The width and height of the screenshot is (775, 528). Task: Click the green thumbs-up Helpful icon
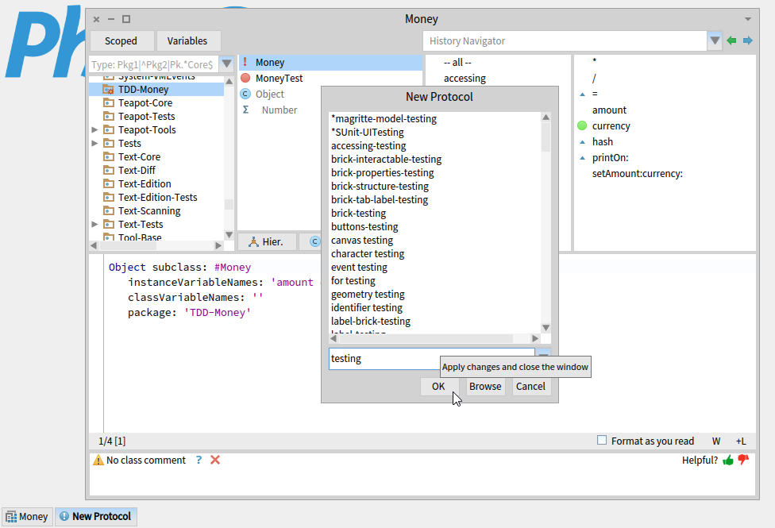pyautogui.click(x=728, y=461)
